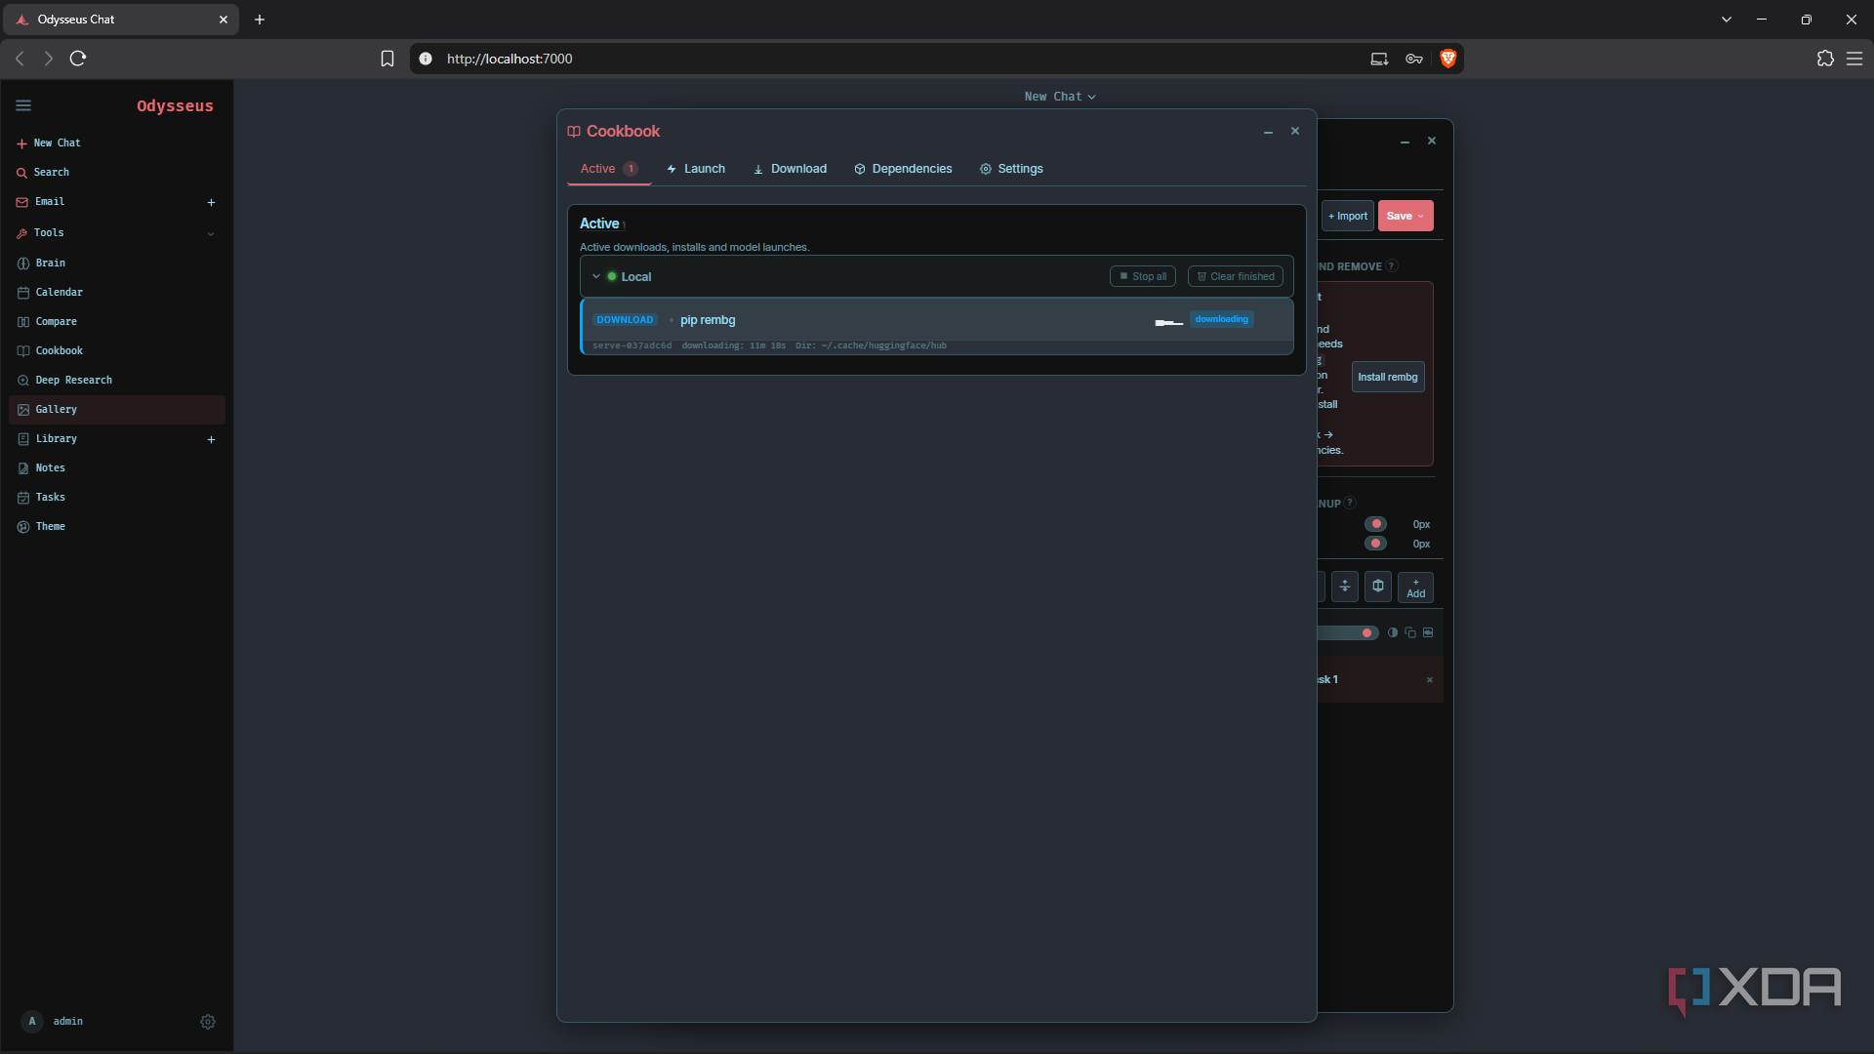Open the password key icon in address bar
Screen dimensions: 1874x1054
click(1414, 59)
